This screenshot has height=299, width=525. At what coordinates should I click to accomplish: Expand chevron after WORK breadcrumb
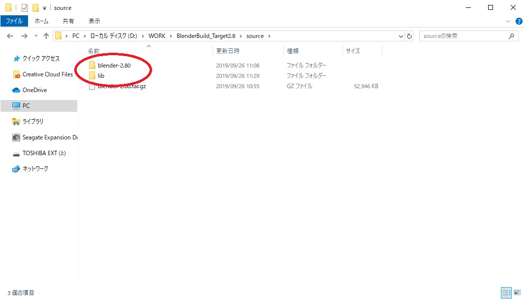click(171, 36)
